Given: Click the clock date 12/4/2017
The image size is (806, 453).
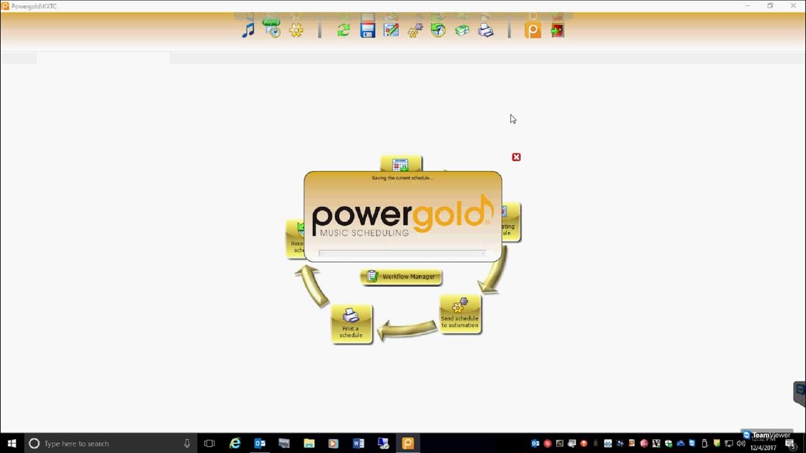Looking at the screenshot, I should [763, 448].
